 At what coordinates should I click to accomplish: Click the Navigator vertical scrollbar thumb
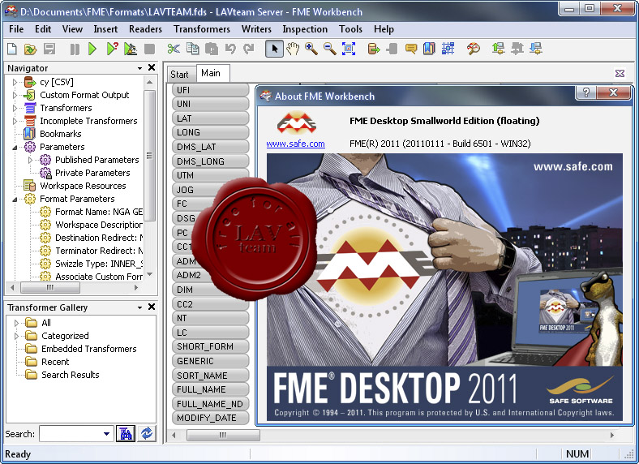149,156
